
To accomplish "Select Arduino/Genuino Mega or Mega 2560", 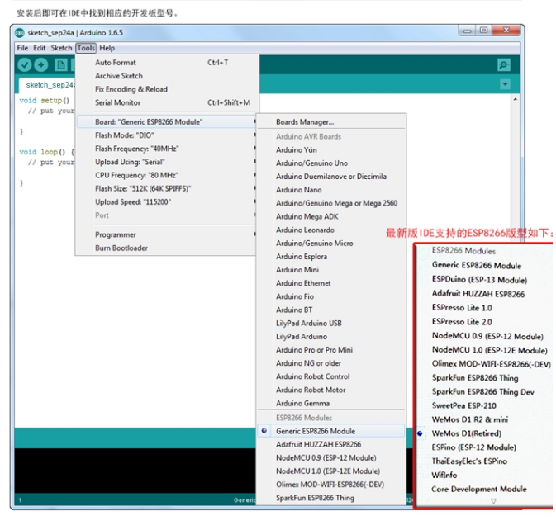I will (330, 203).
